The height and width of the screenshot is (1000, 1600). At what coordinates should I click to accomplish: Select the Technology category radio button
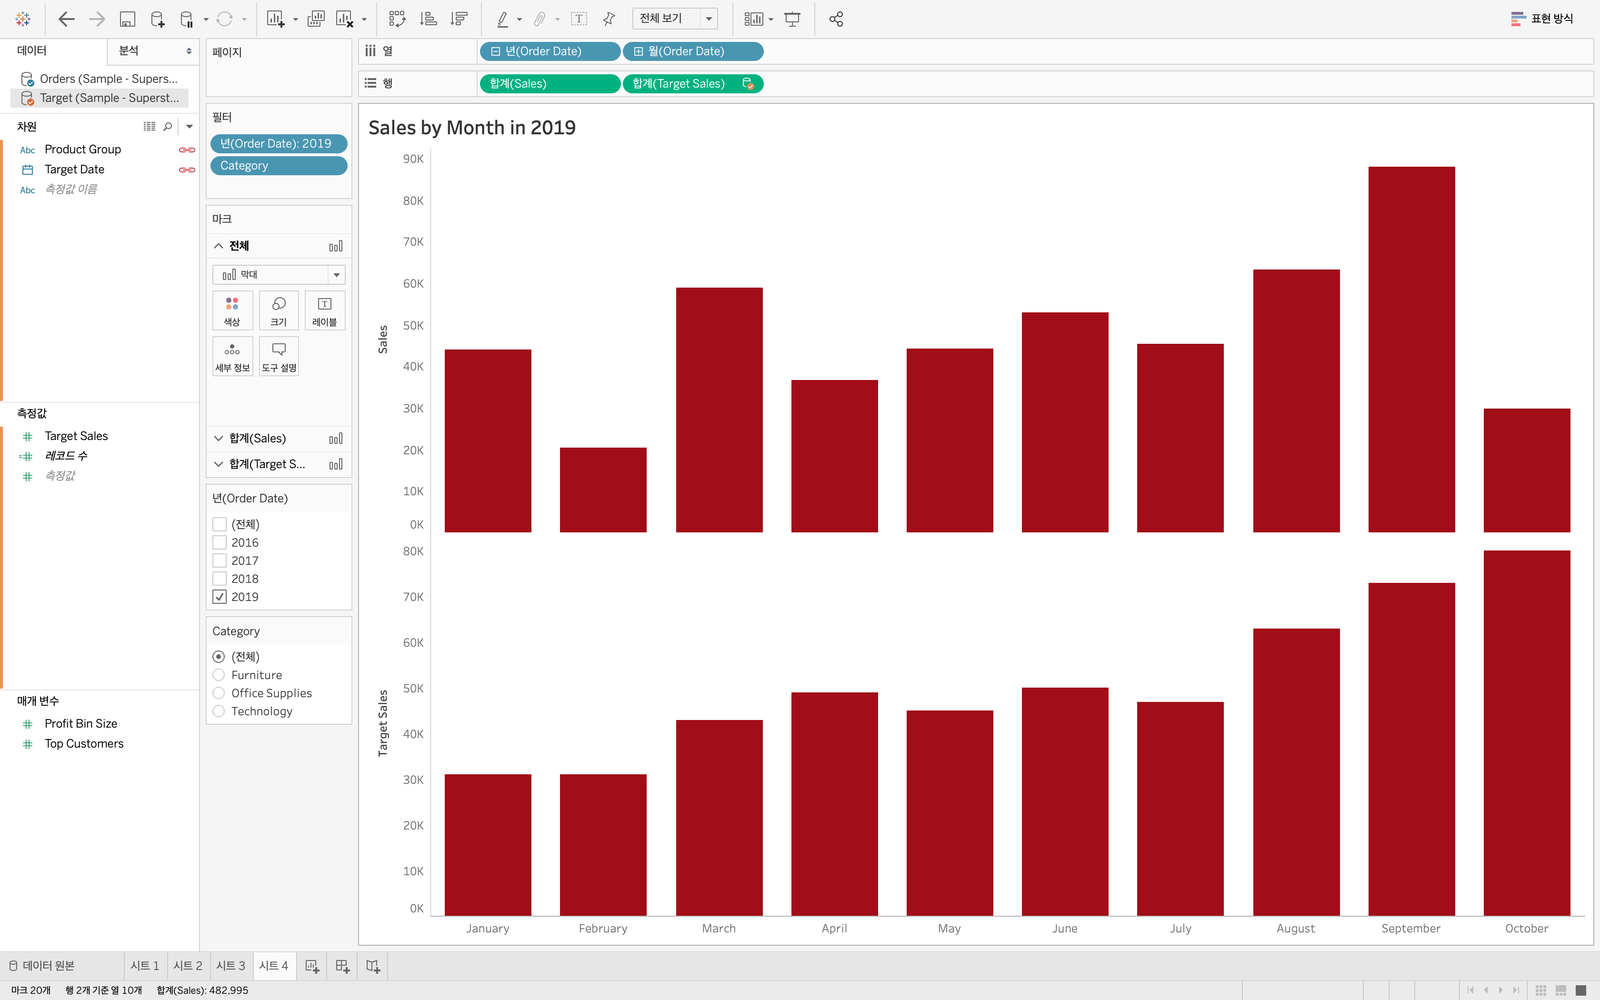(x=219, y=711)
